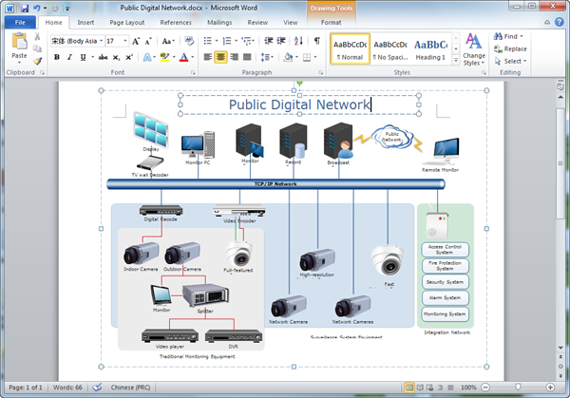Click the zoom slider in status bar
This screenshot has height=398, width=570.
click(521, 389)
